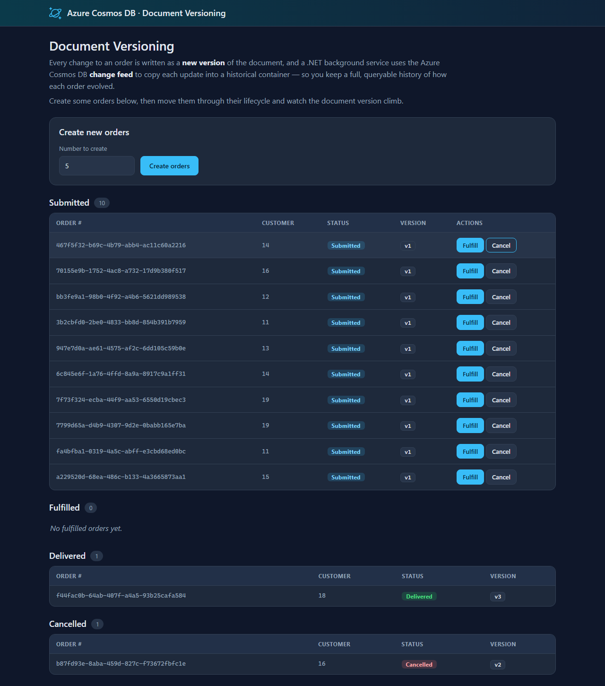This screenshot has height=686, width=605.
Task: Cancel order 3b2cbfd0-2be0-4833-bb8d-854b391b7959
Action: pos(501,322)
